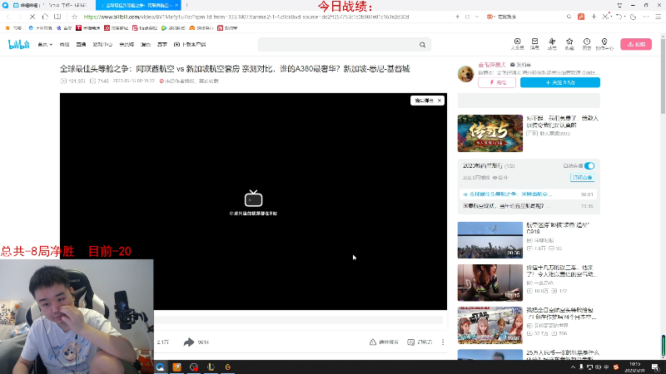Image resolution: width=666 pixels, height=374 pixels.
Task: Click the uploader's golden retriever avatar
Action: [465, 74]
